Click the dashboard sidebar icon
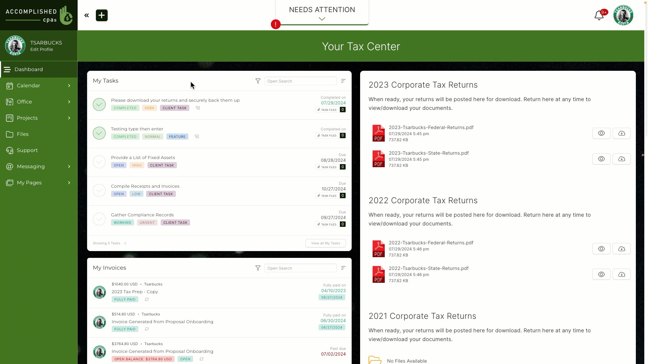 pos(7,69)
